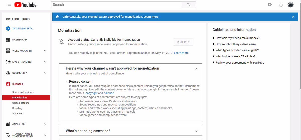This screenshot has width=301, height=140.
Task: Open Learn more link after May 14, 2019
Action: 181,53
